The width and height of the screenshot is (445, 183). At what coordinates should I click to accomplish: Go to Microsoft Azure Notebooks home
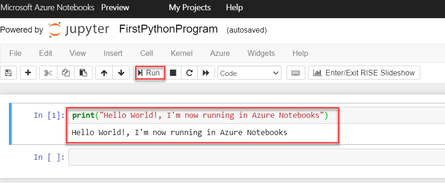47,7
